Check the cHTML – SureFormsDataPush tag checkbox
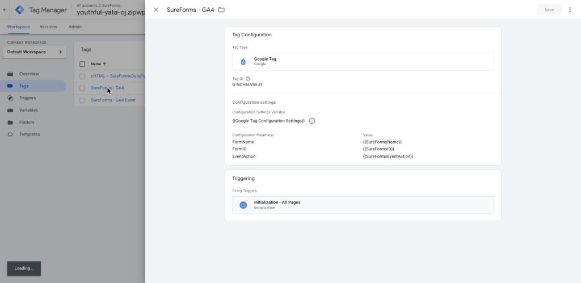Image resolution: width=581 pixels, height=283 pixels. coord(82,76)
